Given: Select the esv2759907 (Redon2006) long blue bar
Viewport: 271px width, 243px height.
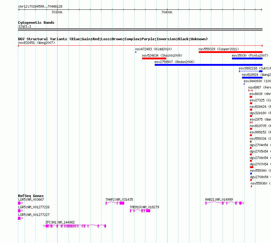Looking at the screenshot, I should tap(209, 65).
